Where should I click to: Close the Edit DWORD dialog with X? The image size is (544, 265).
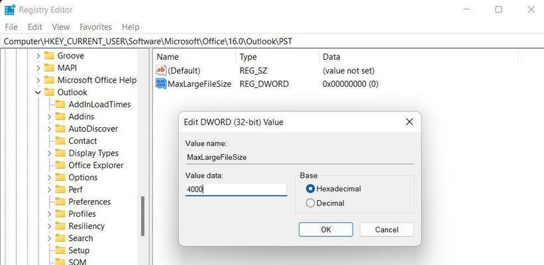point(409,122)
